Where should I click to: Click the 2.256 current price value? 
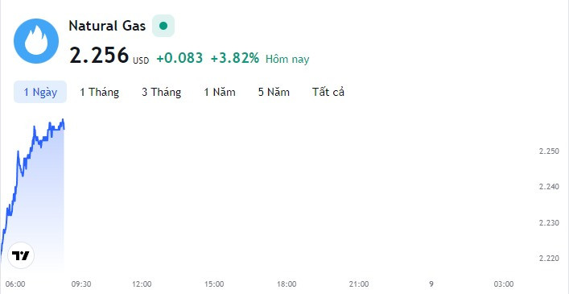tap(99, 55)
